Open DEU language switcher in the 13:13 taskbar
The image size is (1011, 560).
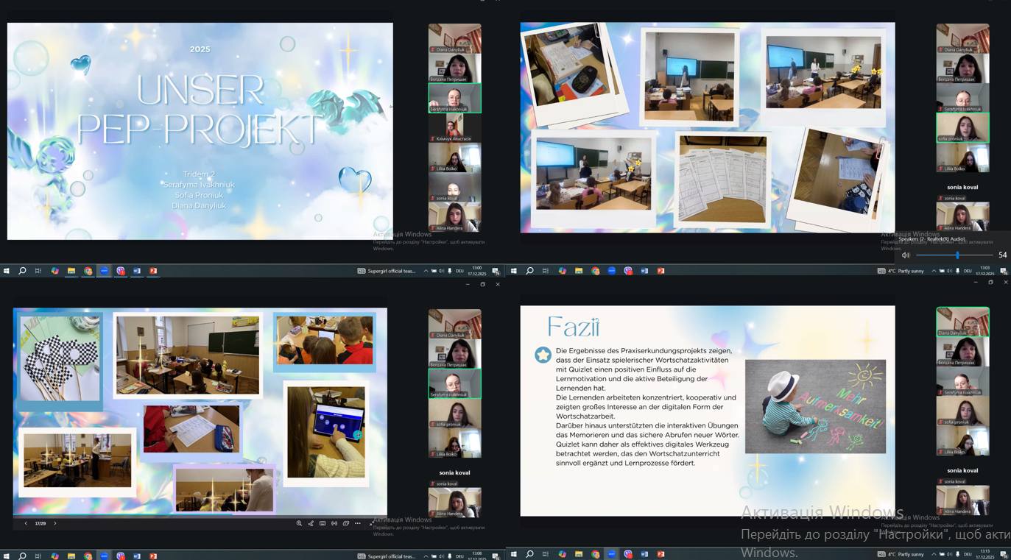[968, 554]
